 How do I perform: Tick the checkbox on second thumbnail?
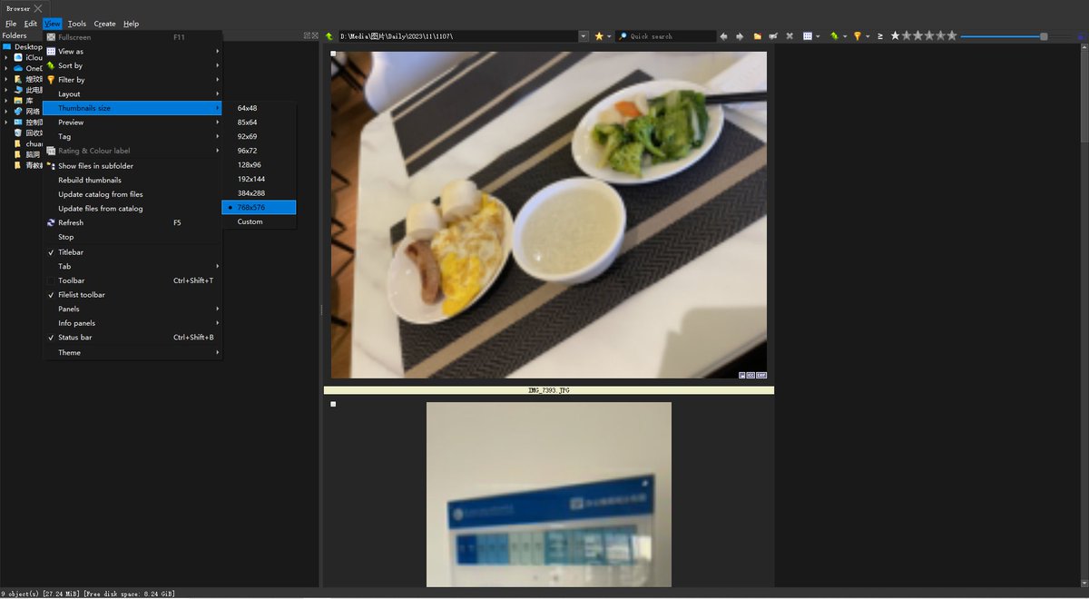[x=334, y=404]
